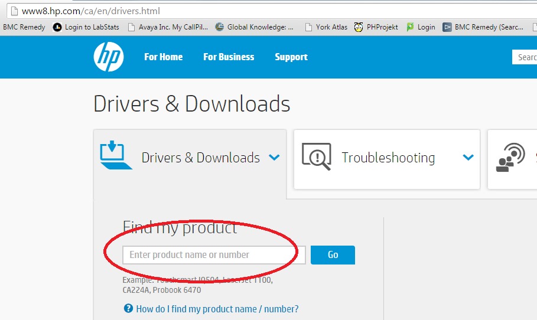Click the example text CA224A, Probook 6470
The image size is (537, 320).
pos(162,290)
